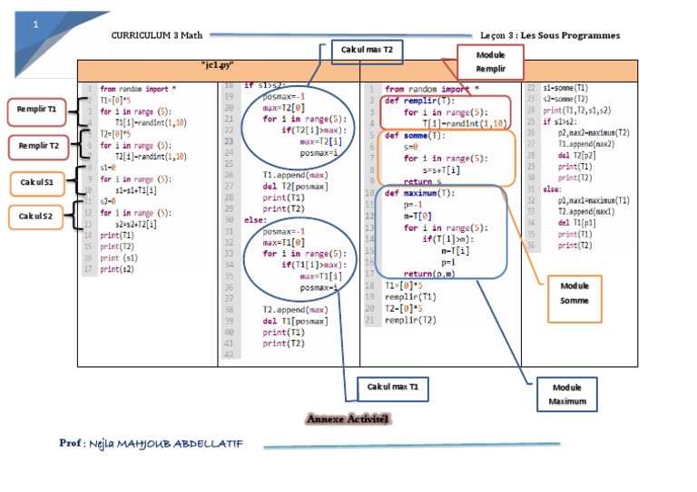This screenshot has height=492, width=697.
Task: Click the "p2,max2=maximum(T2)" code line
Action: [x=594, y=132]
